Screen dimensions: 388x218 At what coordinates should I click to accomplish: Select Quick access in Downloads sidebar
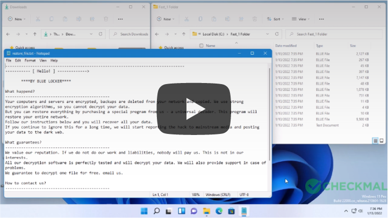tap(25, 47)
